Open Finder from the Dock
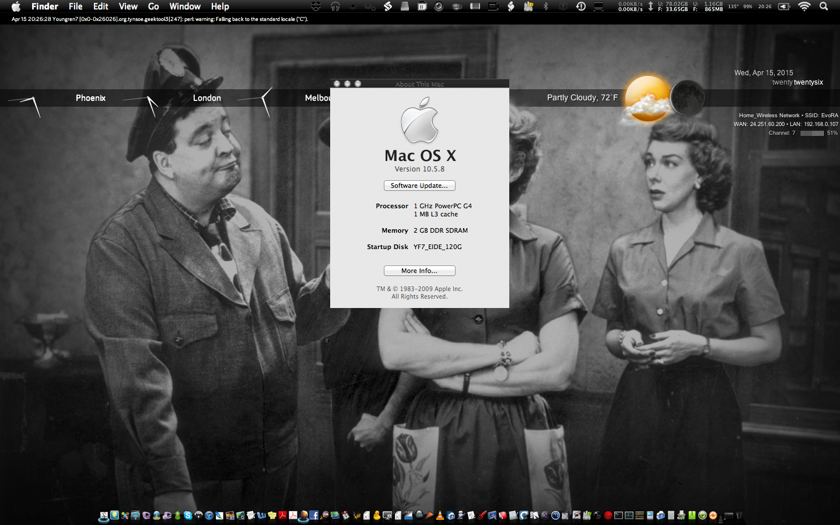The image size is (840, 525). click(104, 515)
